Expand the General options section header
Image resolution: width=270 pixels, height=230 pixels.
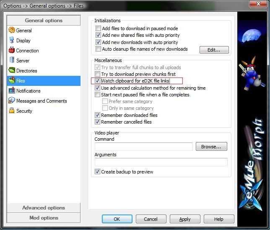click(x=44, y=21)
